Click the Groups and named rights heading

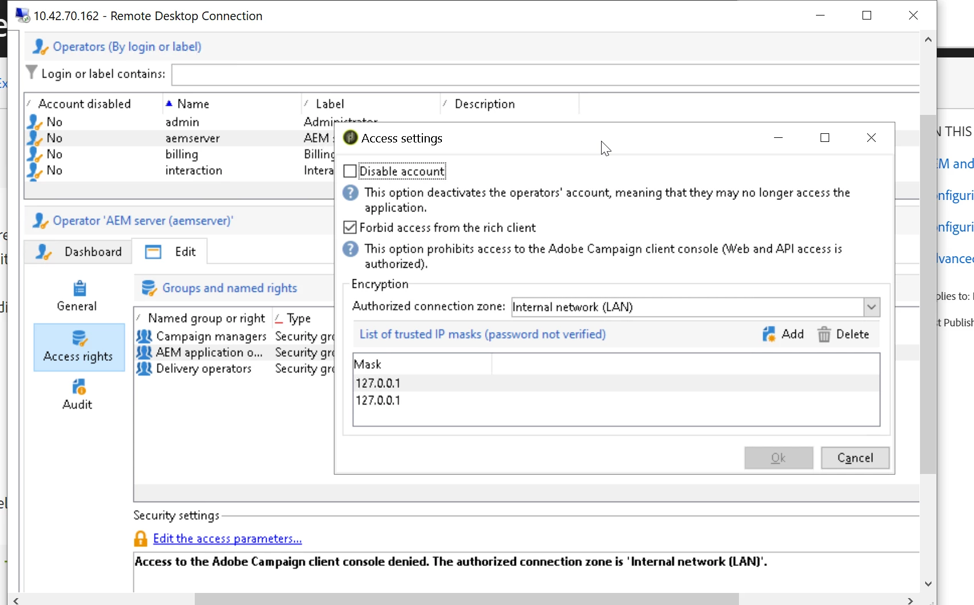click(230, 288)
